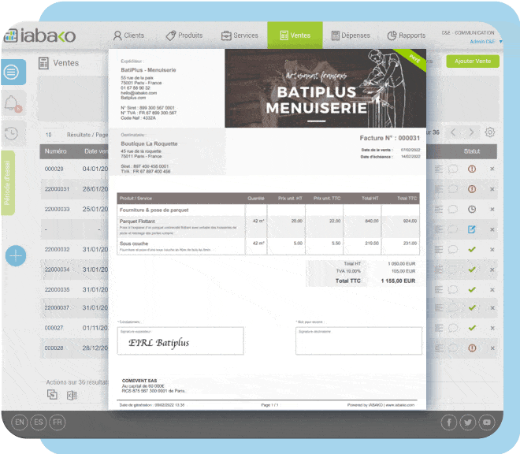
Task: Open the notifications bell icon
Action: (12, 103)
